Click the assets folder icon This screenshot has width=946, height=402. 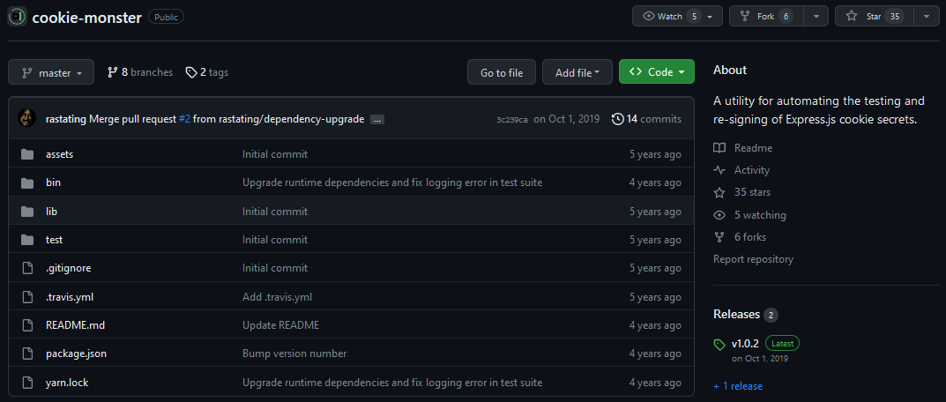pyautogui.click(x=27, y=154)
